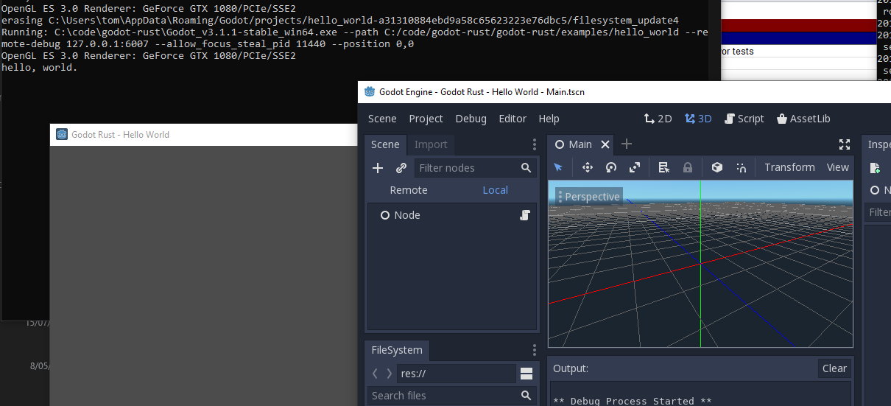Add a new node with plus icon
This screenshot has height=406, width=891.
click(378, 168)
